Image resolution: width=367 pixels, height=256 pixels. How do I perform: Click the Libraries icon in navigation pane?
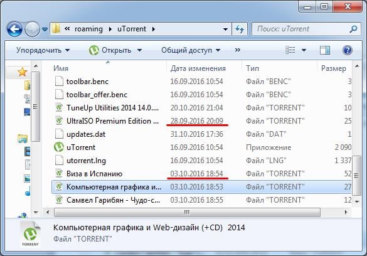[23, 139]
